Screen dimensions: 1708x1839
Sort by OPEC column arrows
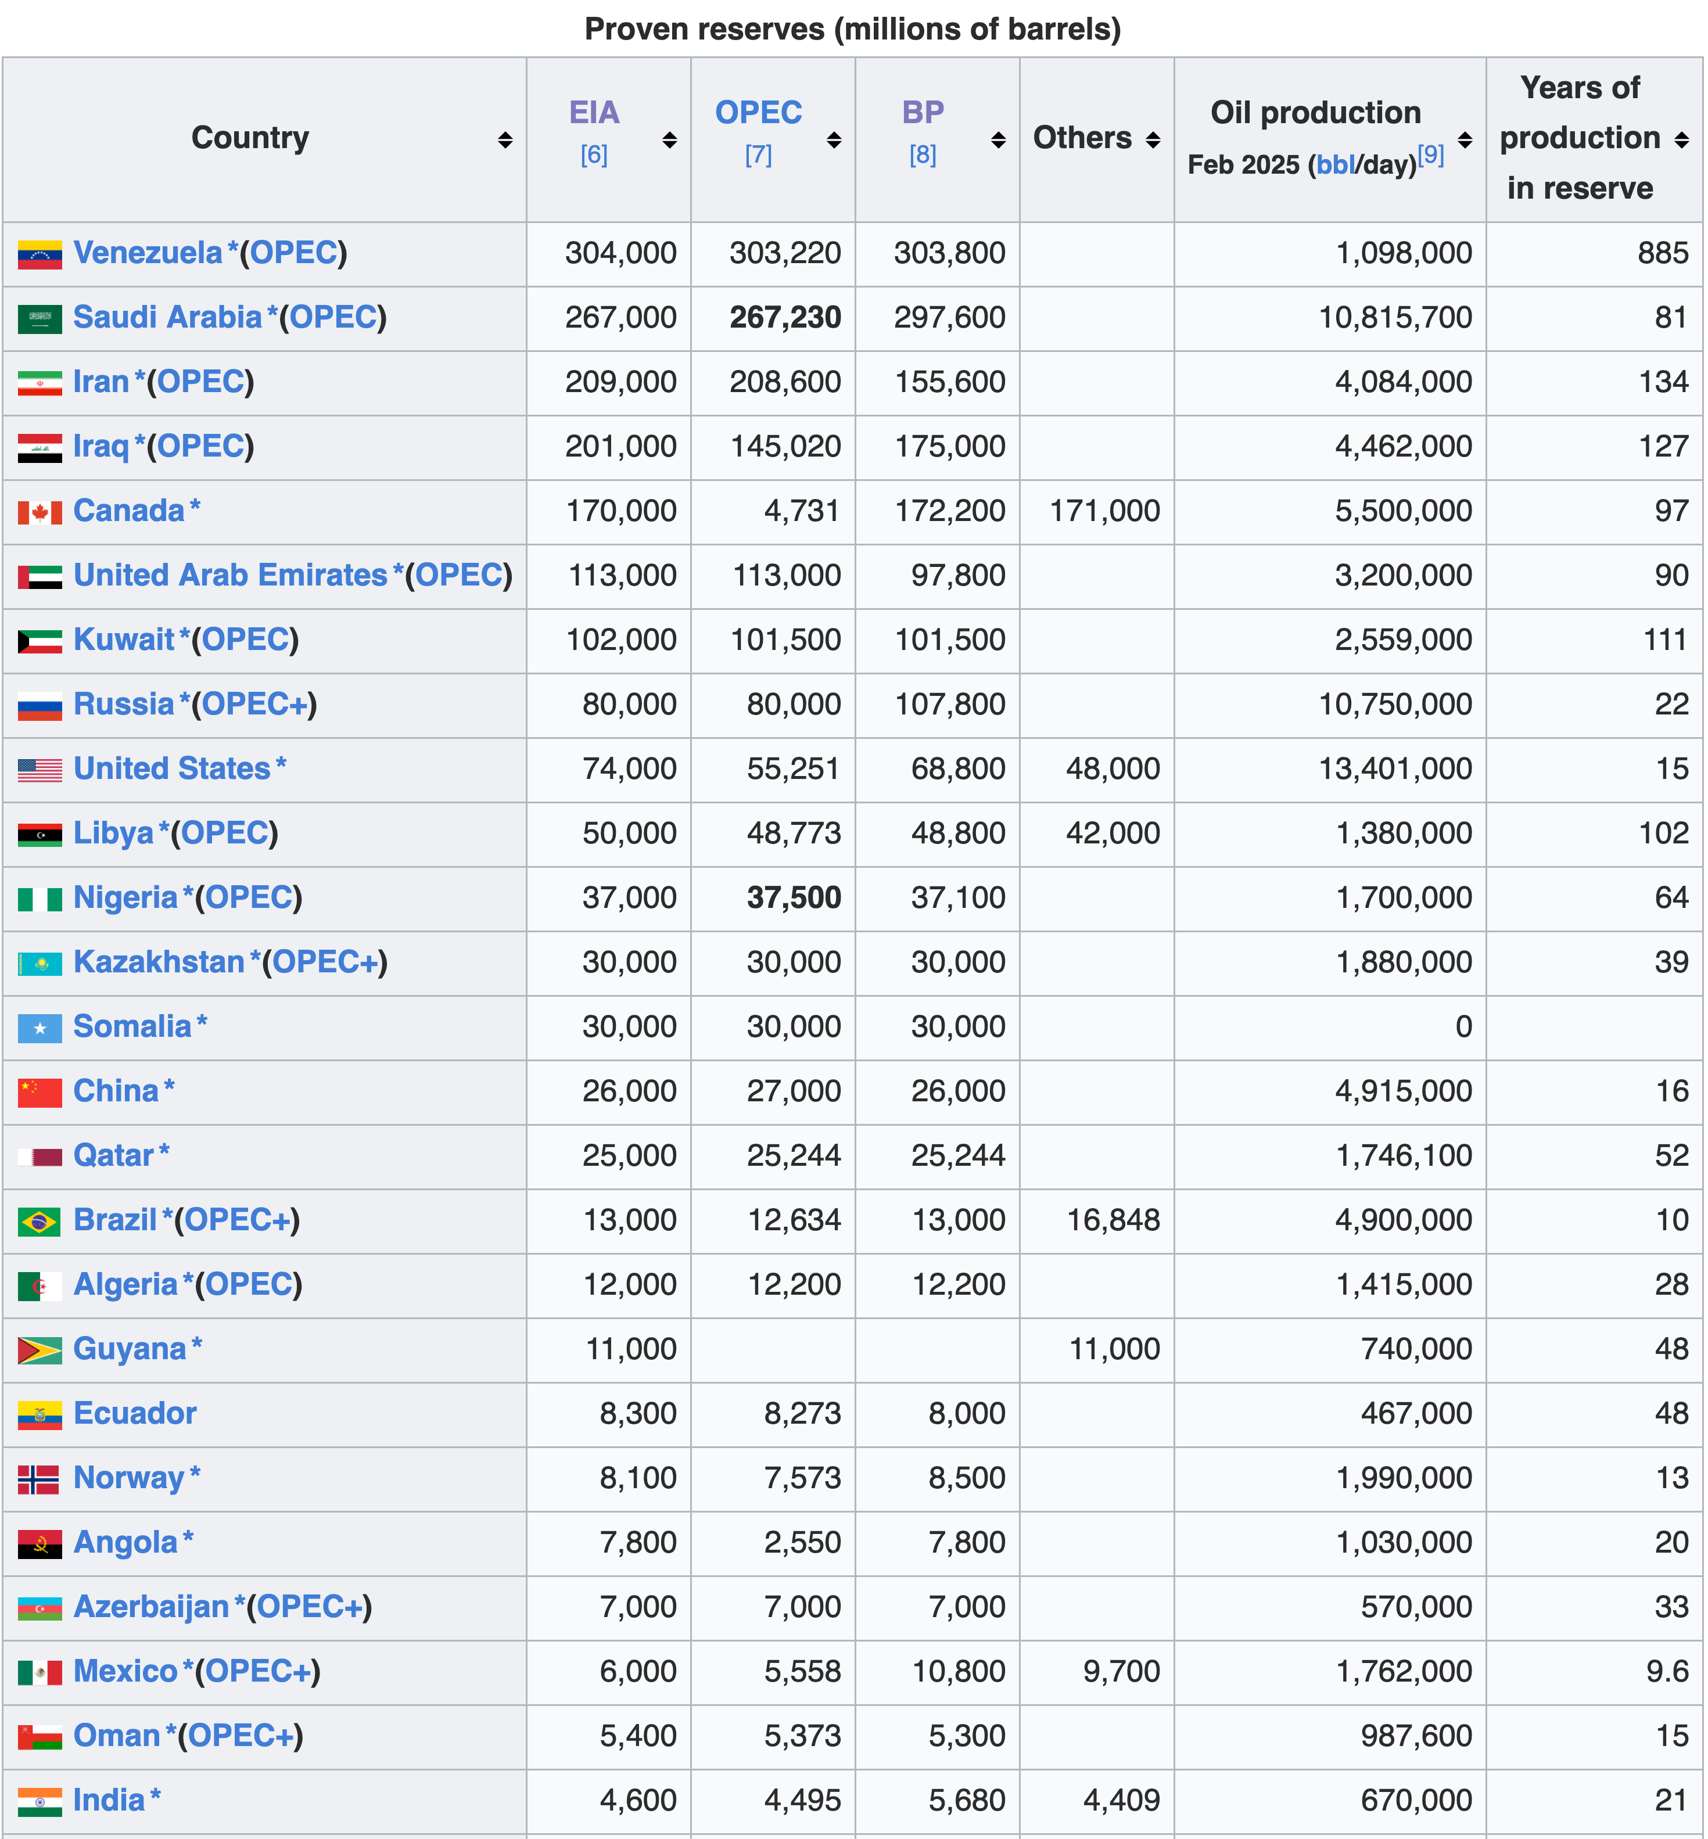(834, 139)
